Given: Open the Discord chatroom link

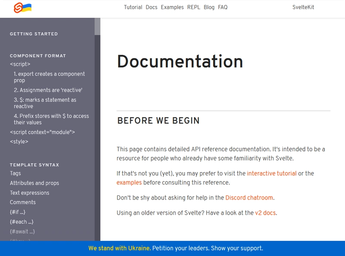Looking at the screenshot, I should [x=249, y=198].
